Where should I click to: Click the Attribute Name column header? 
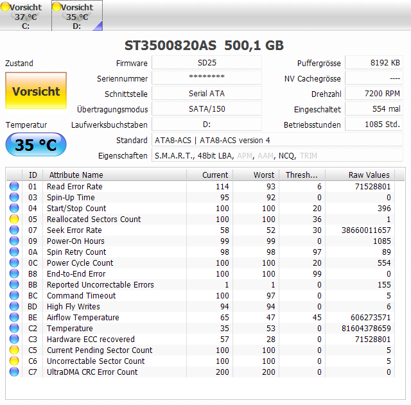point(114,175)
